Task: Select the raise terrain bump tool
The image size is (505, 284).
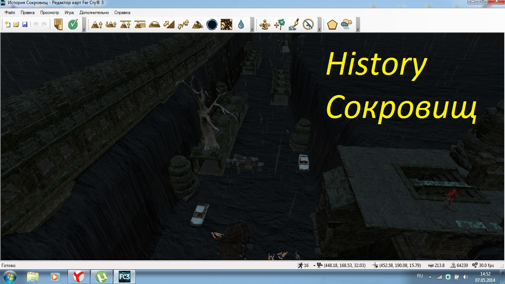Action: (97, 24)
